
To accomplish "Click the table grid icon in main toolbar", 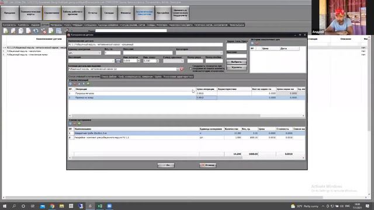I will [58, 31].
